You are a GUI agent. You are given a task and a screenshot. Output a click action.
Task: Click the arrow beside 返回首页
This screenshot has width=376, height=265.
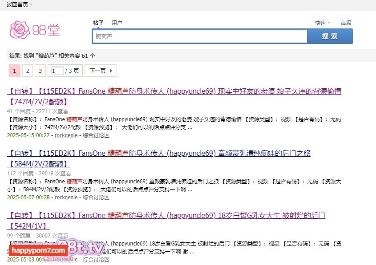[31, 4]
